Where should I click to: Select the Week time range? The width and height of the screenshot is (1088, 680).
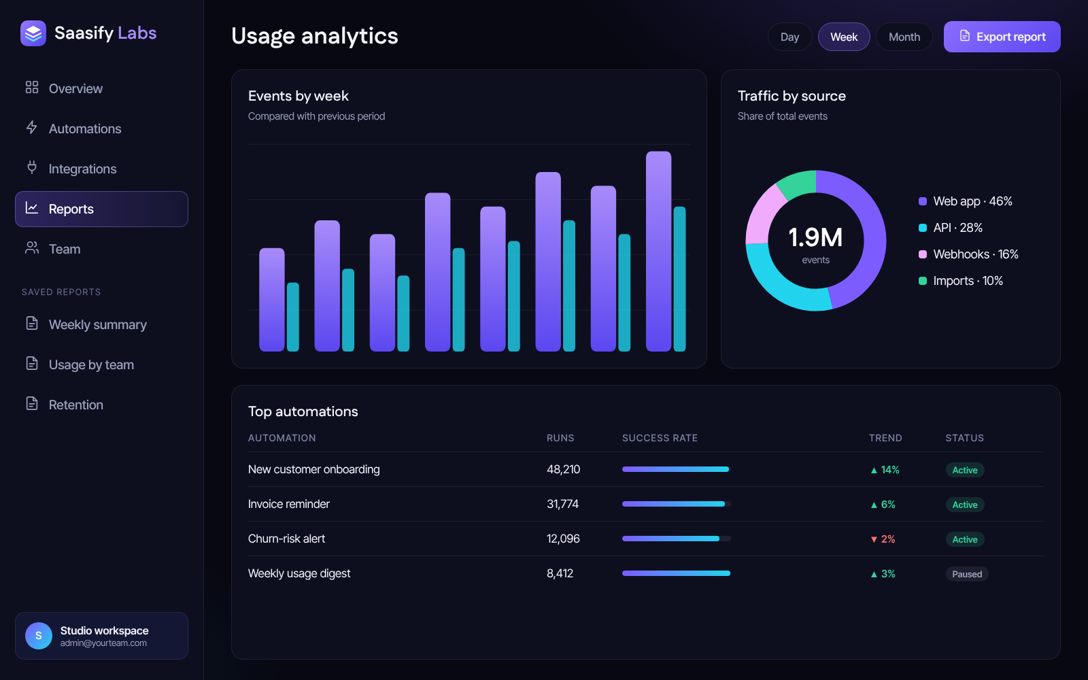[844, 37]
